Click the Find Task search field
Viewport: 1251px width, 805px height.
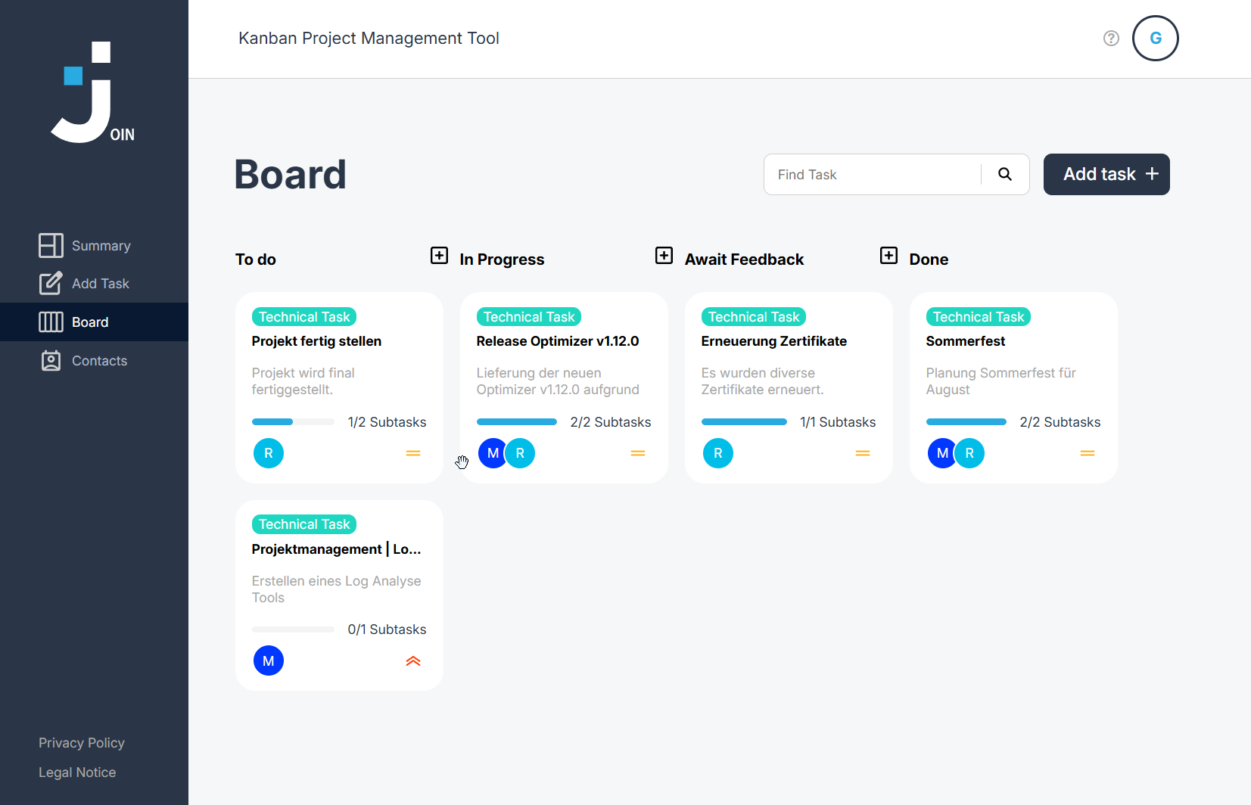[x=873, y=175]
